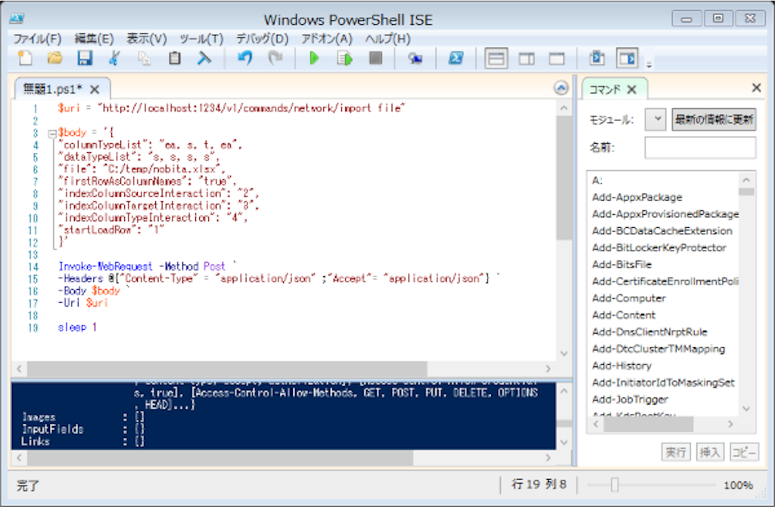The image size is (775, 507).
Task: Paste using the clipboard icon
Action: [x=175, y=58]
